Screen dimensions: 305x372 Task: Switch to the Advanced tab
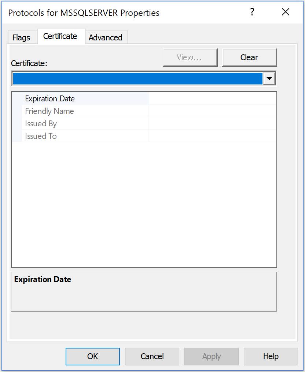[106, 37]
